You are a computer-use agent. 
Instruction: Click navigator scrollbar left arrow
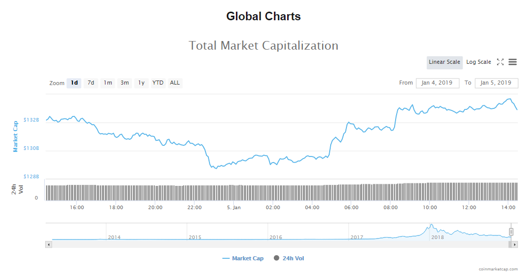click(49, 244)
